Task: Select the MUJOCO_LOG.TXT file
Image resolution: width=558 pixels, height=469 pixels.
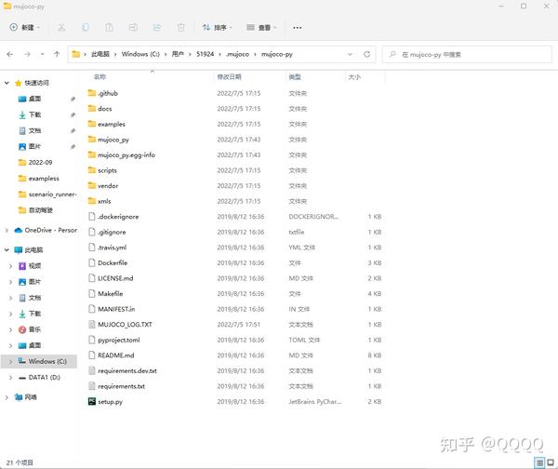Action: (125, 325)
